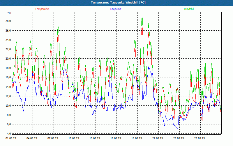Viewport: 233px width, 146px height.
Task: Click the 24,0 value on the y-axis
Action: click(8, 40)
